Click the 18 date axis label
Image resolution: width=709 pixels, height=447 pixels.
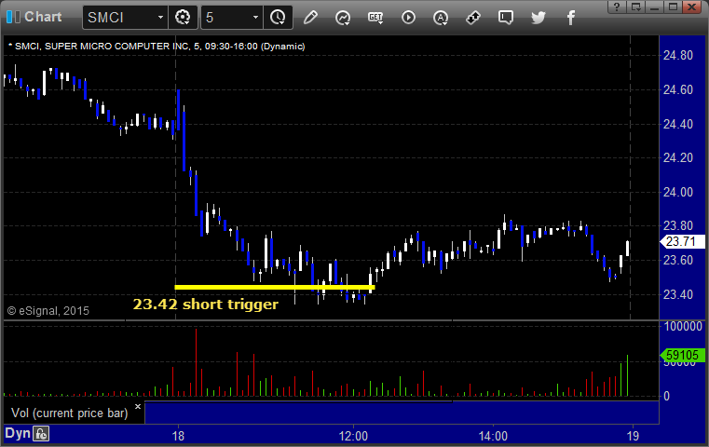tap(178, 436)
